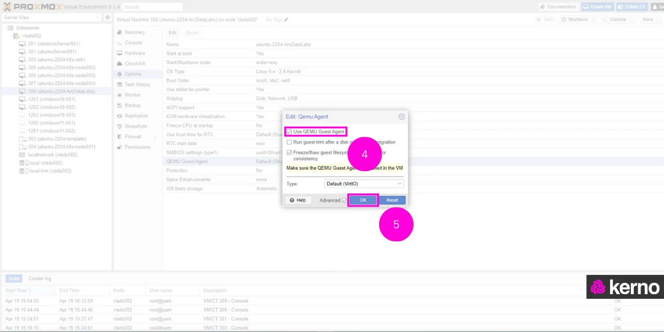Click the template icon for 302 (ubuntu-2204-template)

pyautogui.click(x=23, y=139)
